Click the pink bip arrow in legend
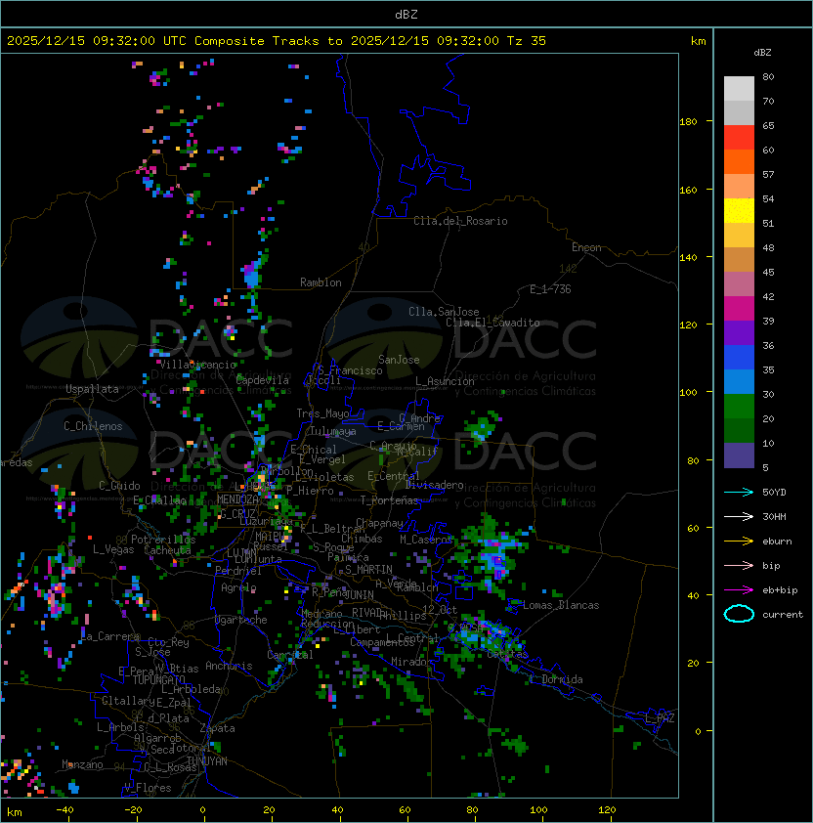This screenshot has width=813, height=823. (x=739, y=566)
